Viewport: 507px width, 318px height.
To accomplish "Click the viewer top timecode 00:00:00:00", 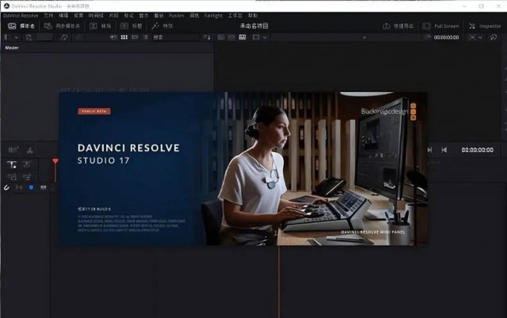I will tap(446, 37).
